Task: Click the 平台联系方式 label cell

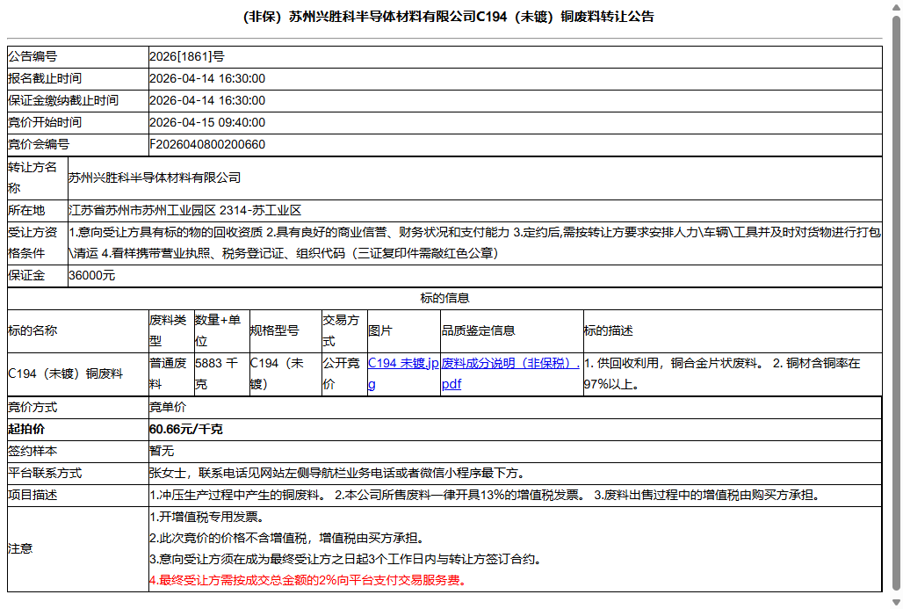Action: pos(78,473)
